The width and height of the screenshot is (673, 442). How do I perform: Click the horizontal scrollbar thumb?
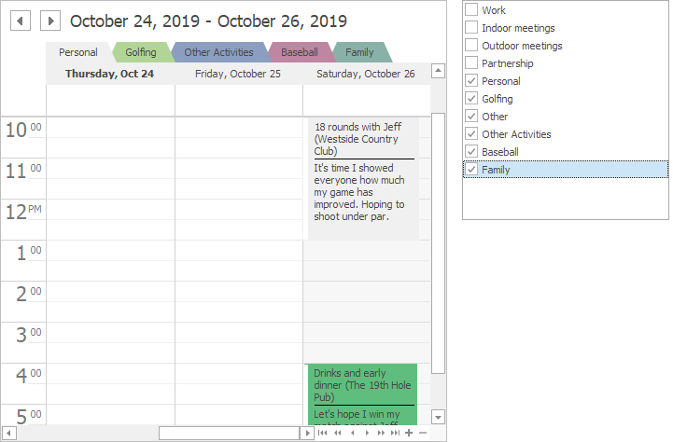tap(229, 433)
